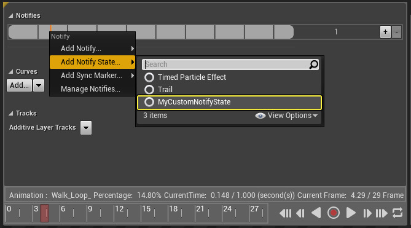The height and width of the screenshot is (228, 411).
Task: Jump to the start of the animation
Action: [285, 213]
